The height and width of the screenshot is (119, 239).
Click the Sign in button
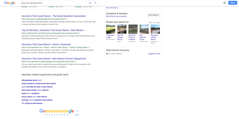[233, 3]
